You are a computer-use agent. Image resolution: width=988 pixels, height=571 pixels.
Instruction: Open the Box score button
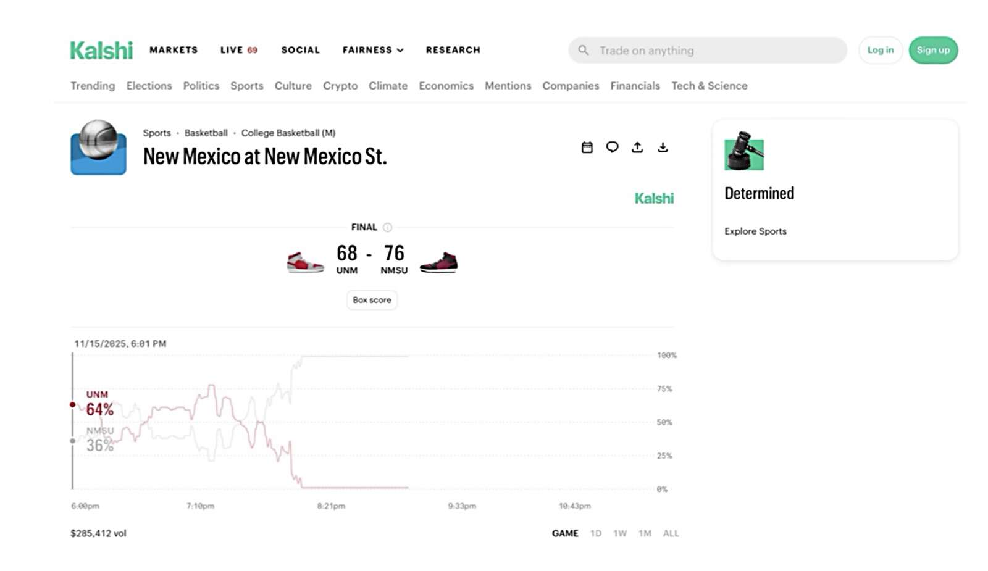pos(372,300)
